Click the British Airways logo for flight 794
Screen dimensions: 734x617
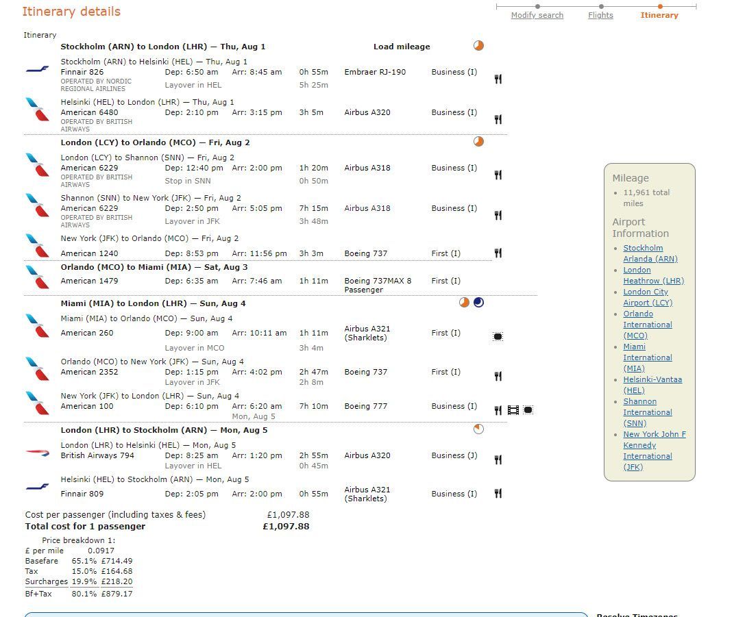38,453
